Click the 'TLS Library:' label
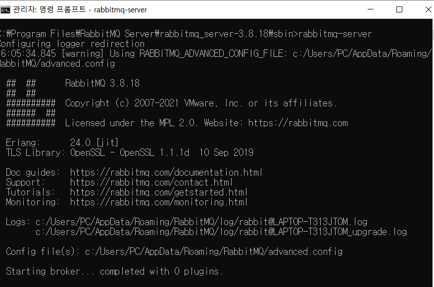 pos(35,152)
